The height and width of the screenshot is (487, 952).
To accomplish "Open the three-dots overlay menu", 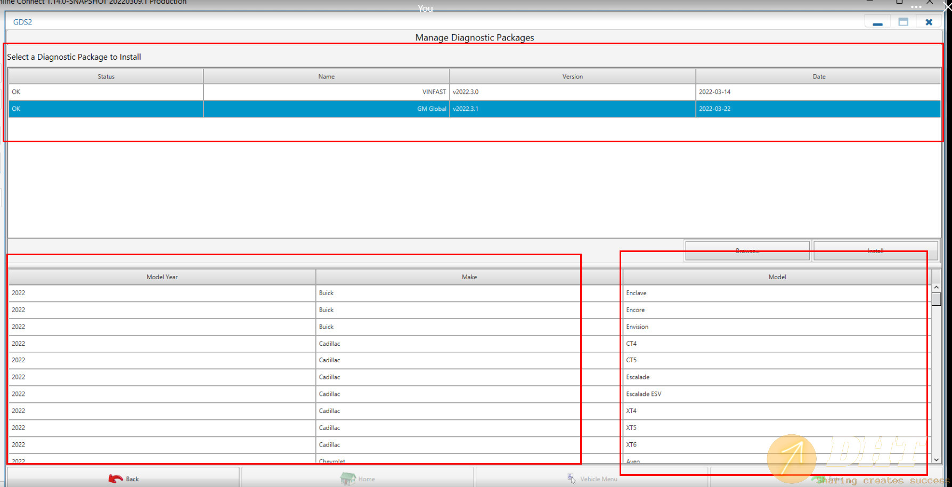I will (916, 7).
